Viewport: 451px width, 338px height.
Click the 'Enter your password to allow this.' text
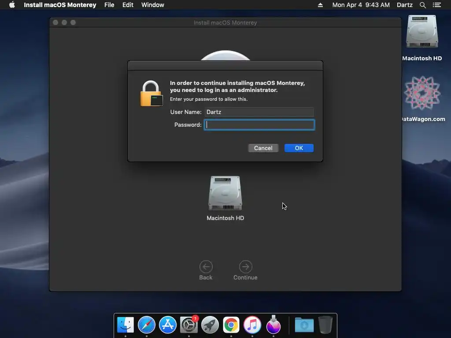(x=208, y=99)
